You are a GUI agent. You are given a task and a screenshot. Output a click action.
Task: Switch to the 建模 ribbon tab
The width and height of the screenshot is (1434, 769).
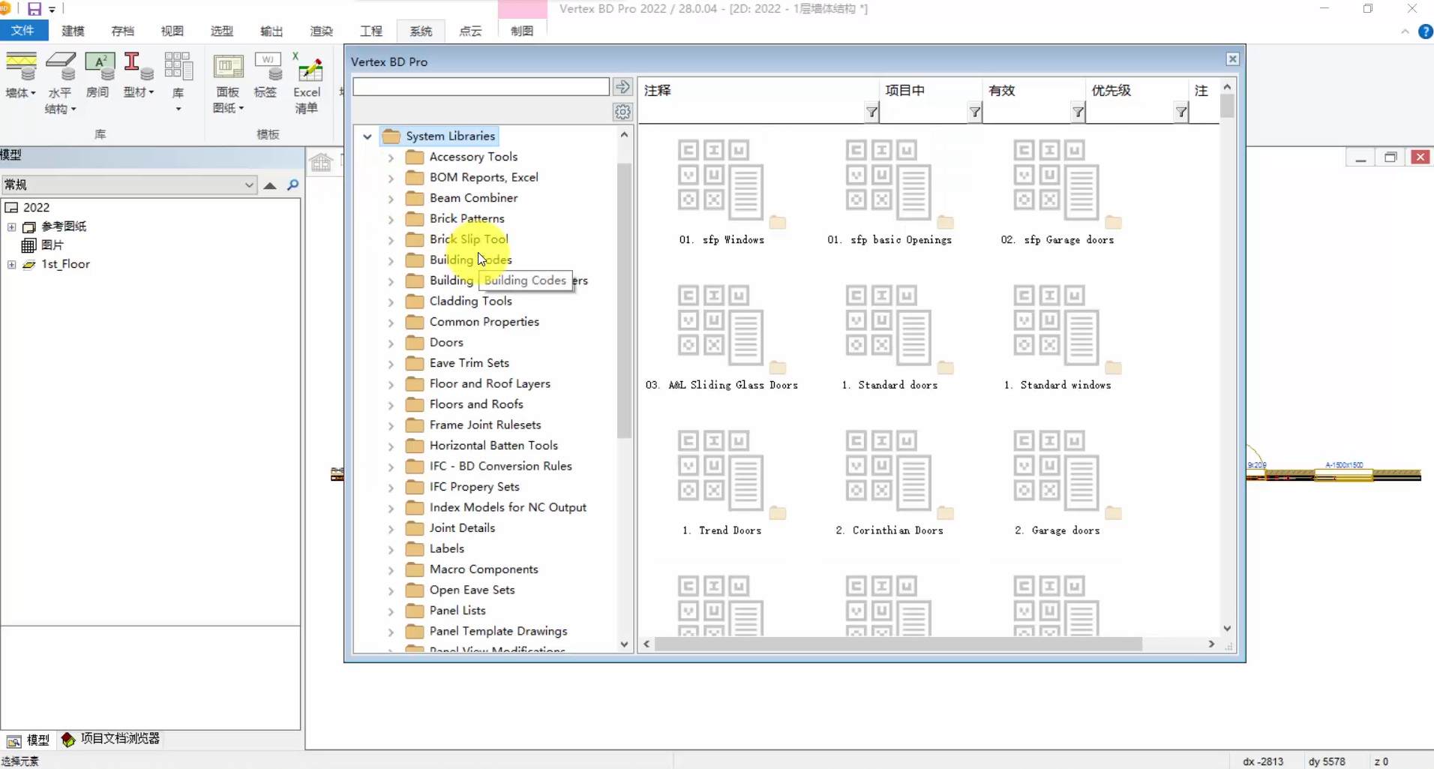pos(73,31)
